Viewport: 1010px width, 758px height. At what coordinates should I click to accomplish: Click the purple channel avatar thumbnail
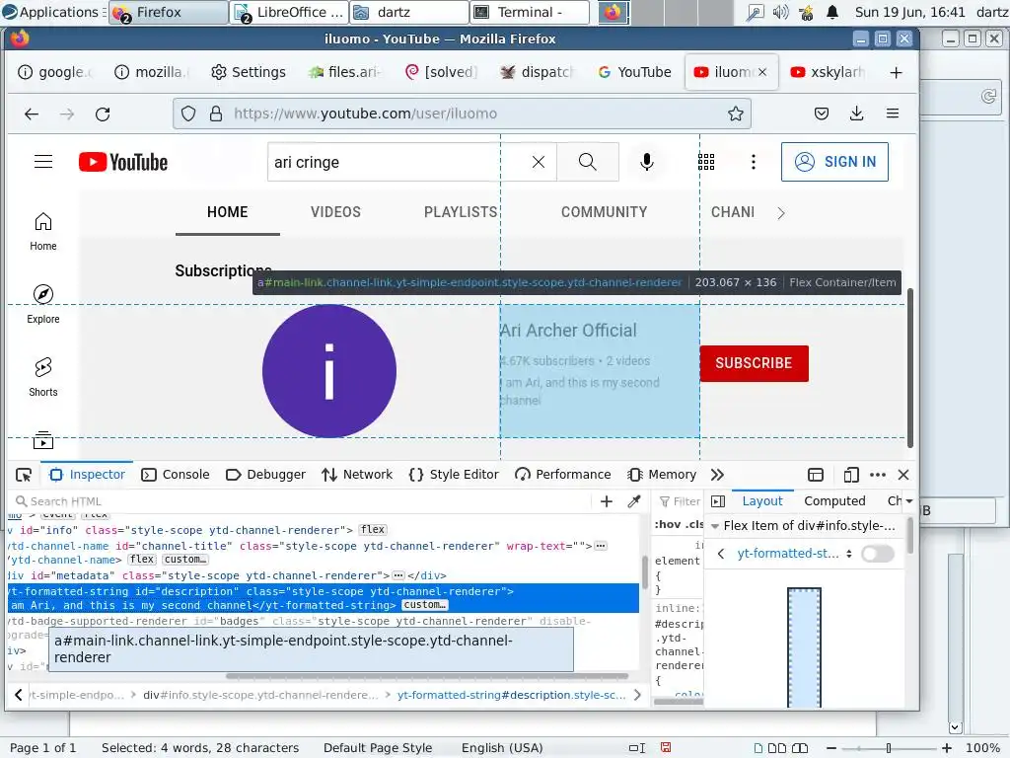click(329, 371)
